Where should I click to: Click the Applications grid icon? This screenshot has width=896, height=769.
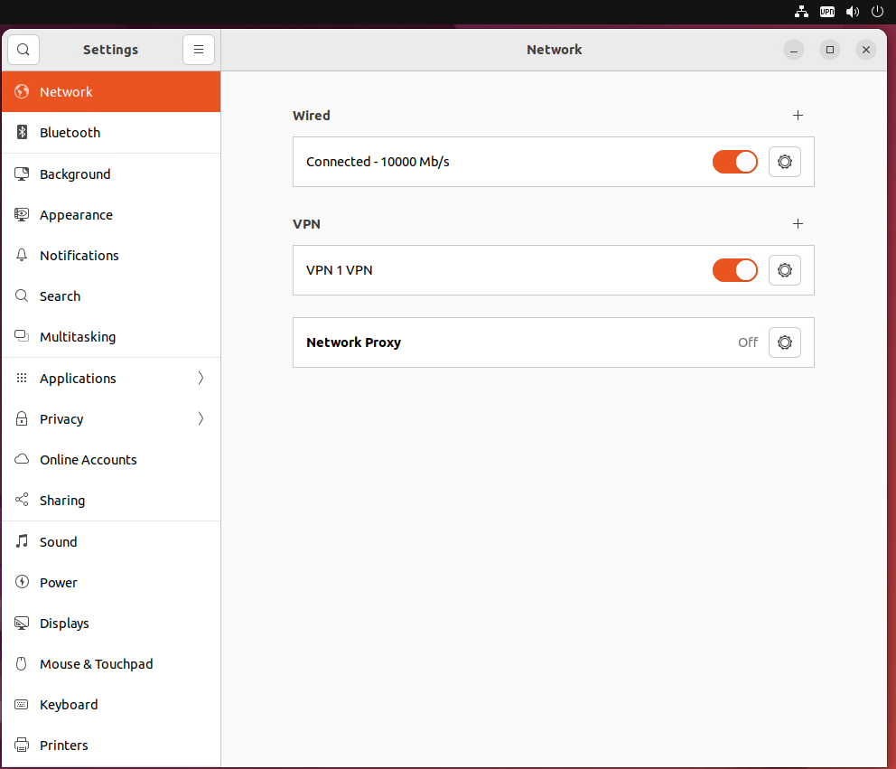(22, 378)
